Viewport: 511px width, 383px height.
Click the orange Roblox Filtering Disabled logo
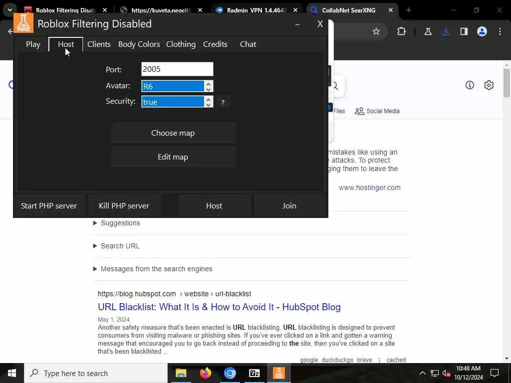[x=23, y=23]
